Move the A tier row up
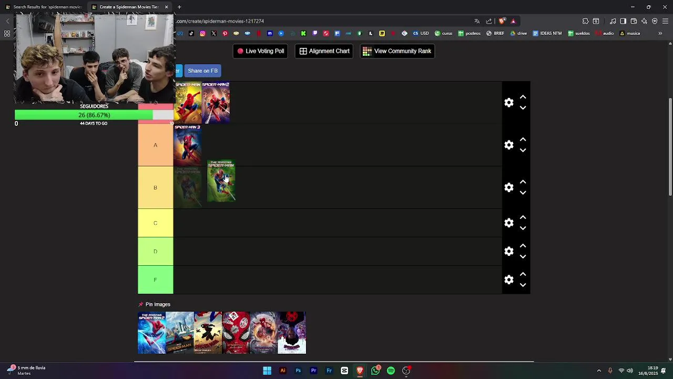Viewport: 673px width, 379px height. pos(523,139)
